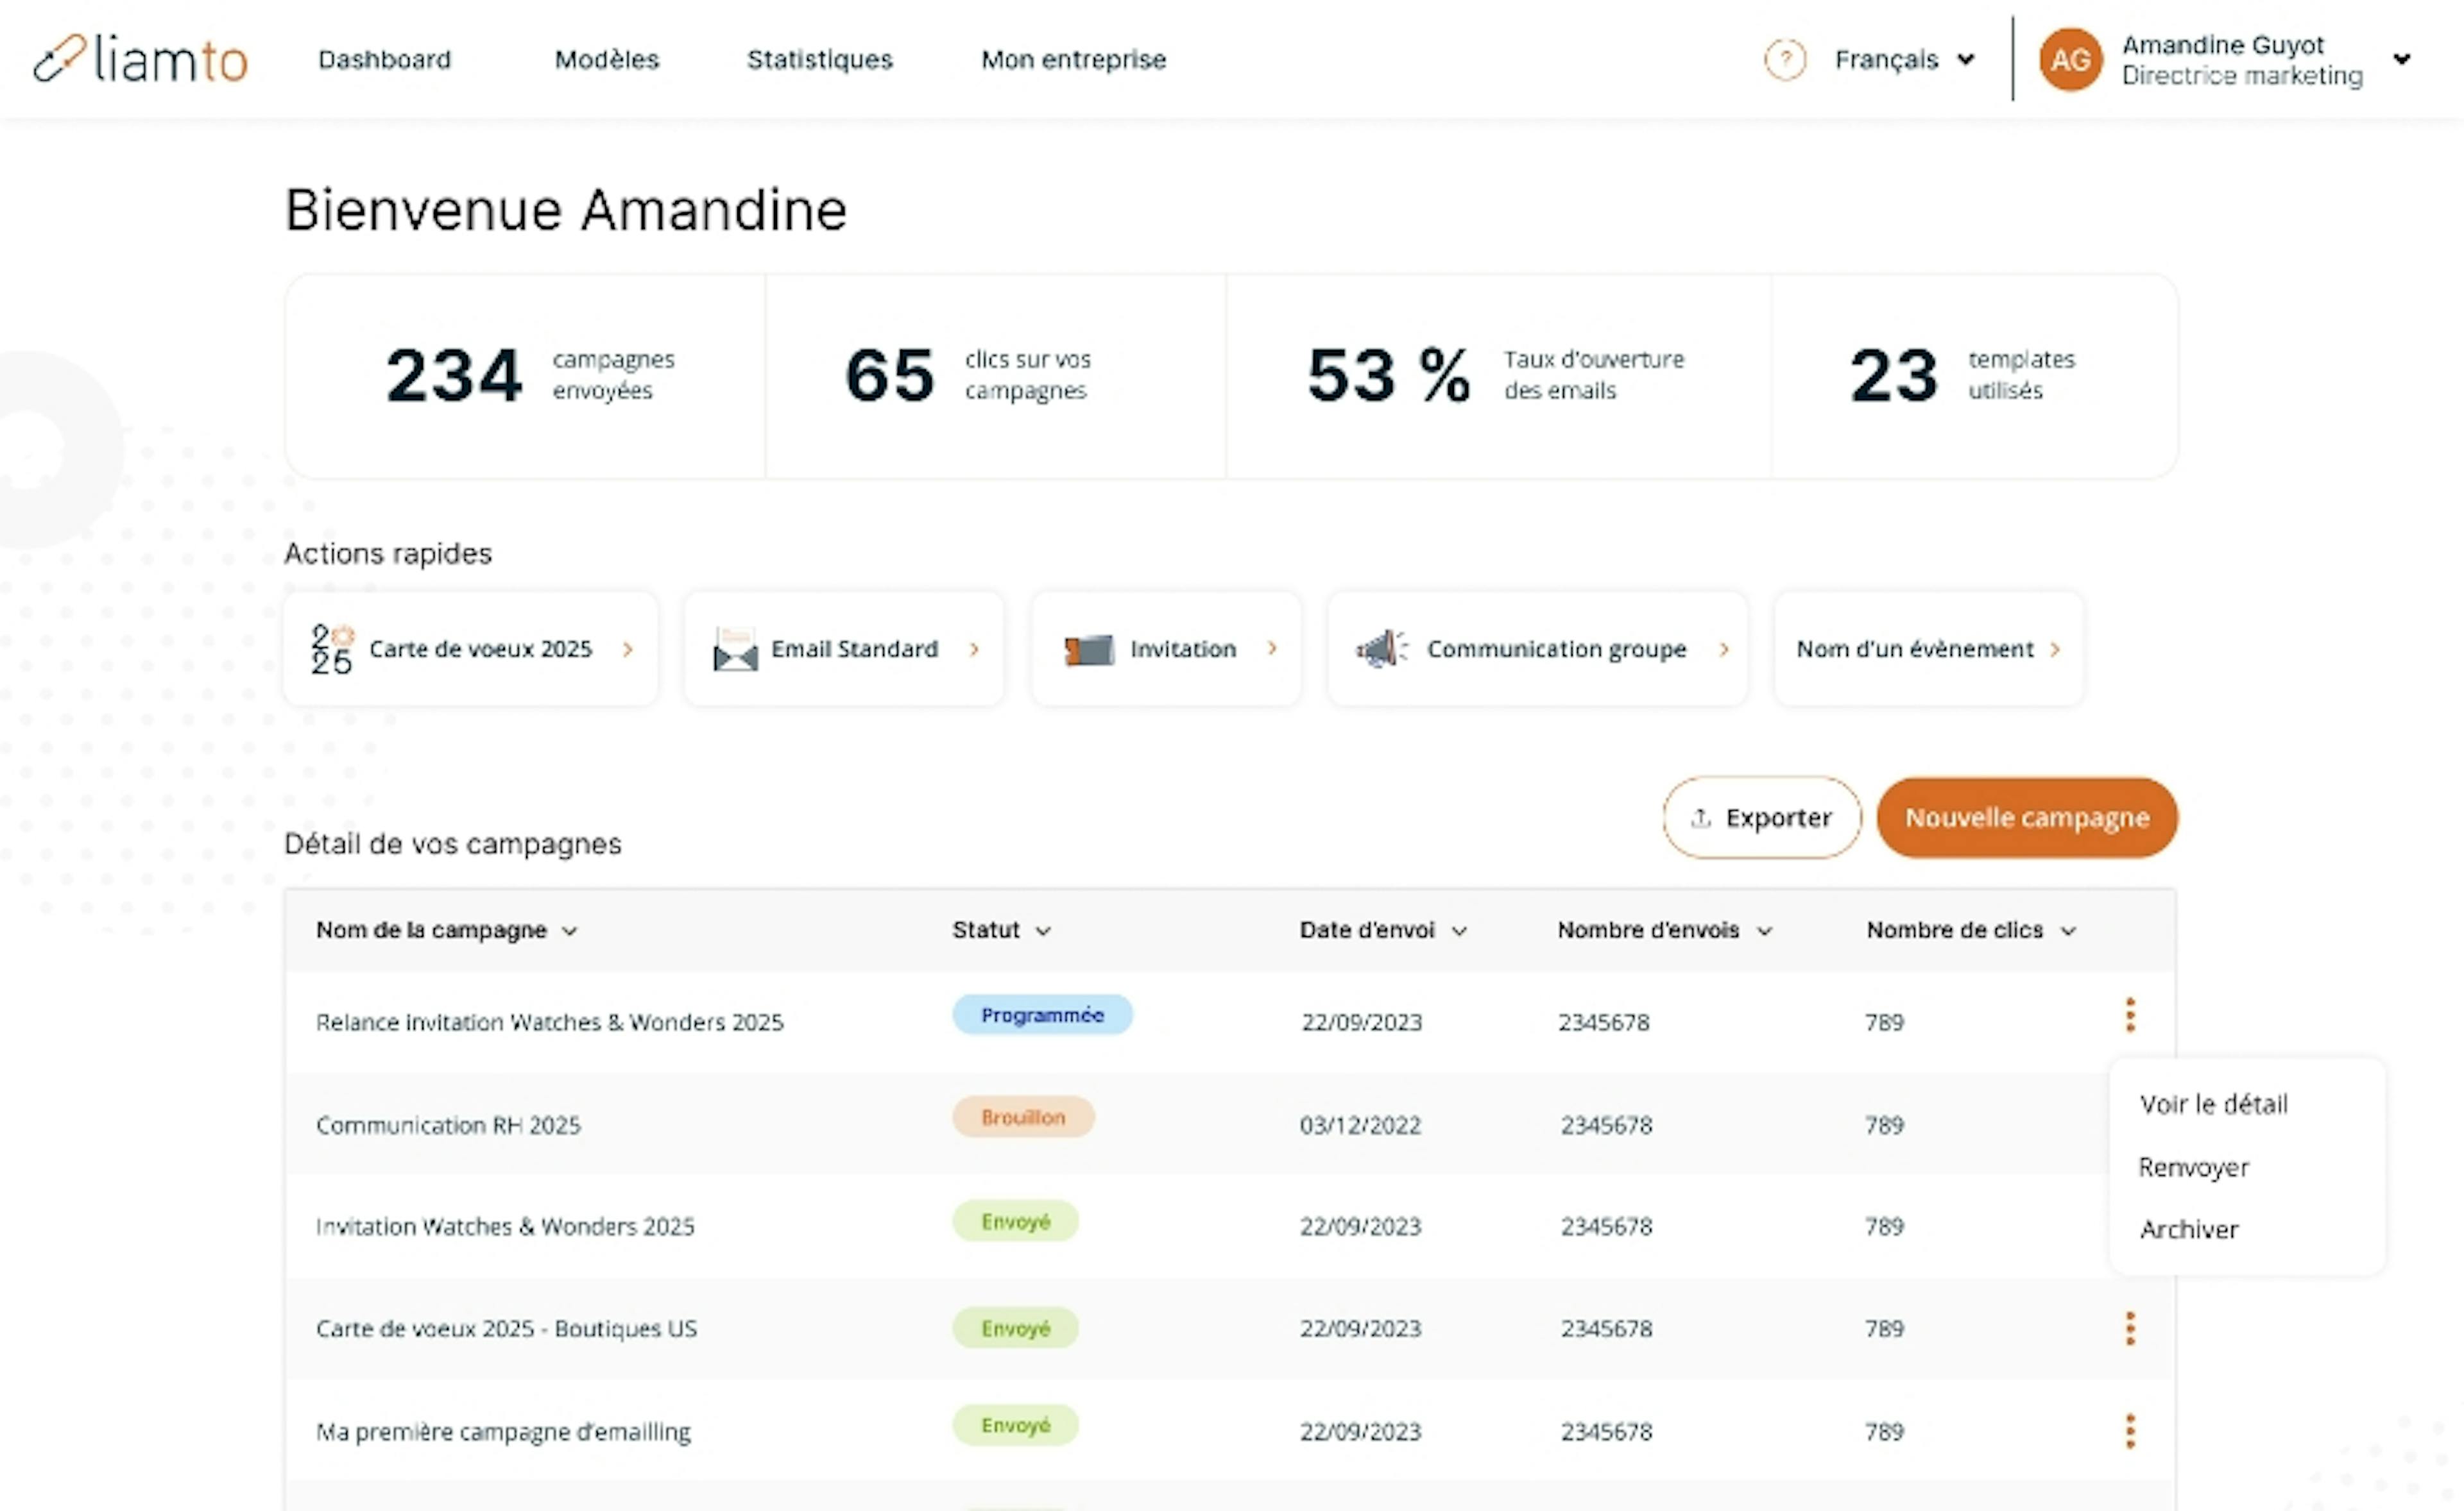The image size is (2464, 1511).
Task: Open Ma première campagne d'emailling row
Action: [x=1230, y=1431]
